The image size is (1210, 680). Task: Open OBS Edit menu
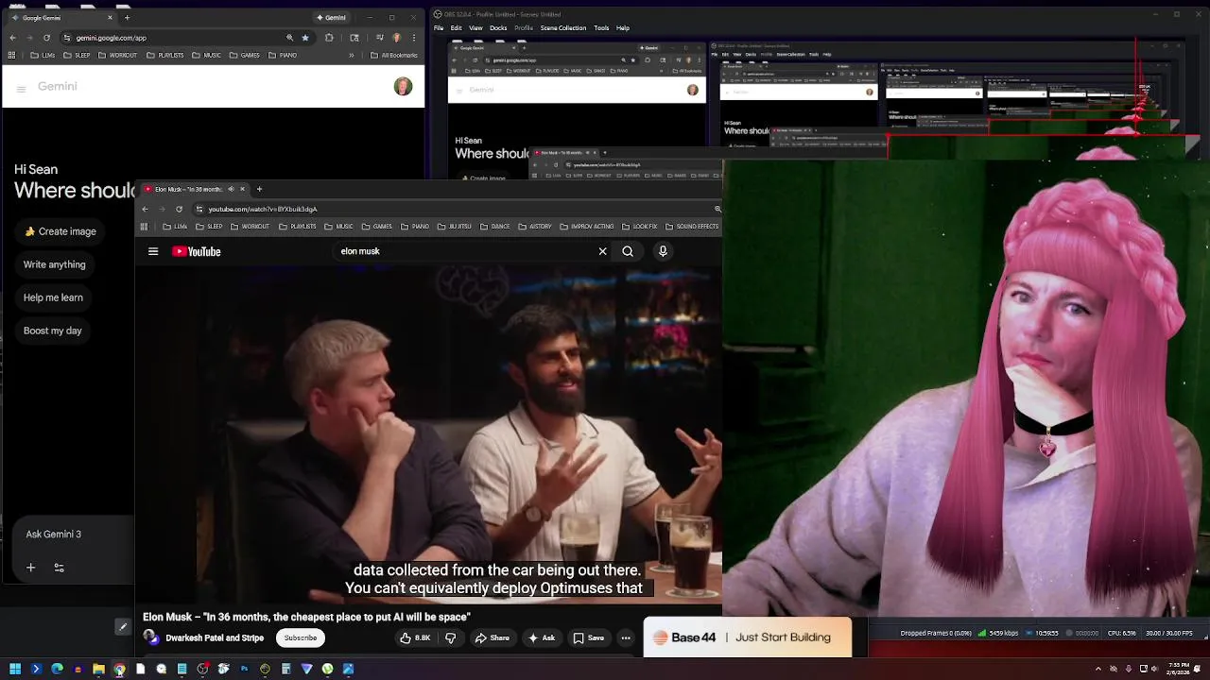coord(457,28)
